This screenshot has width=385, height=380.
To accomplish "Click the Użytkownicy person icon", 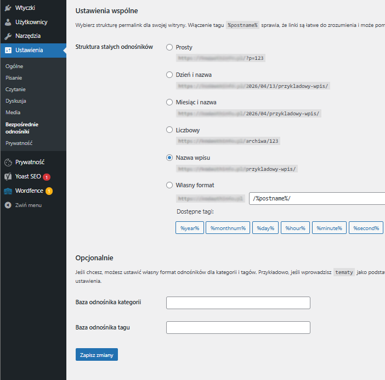I will tap(8, 22).
